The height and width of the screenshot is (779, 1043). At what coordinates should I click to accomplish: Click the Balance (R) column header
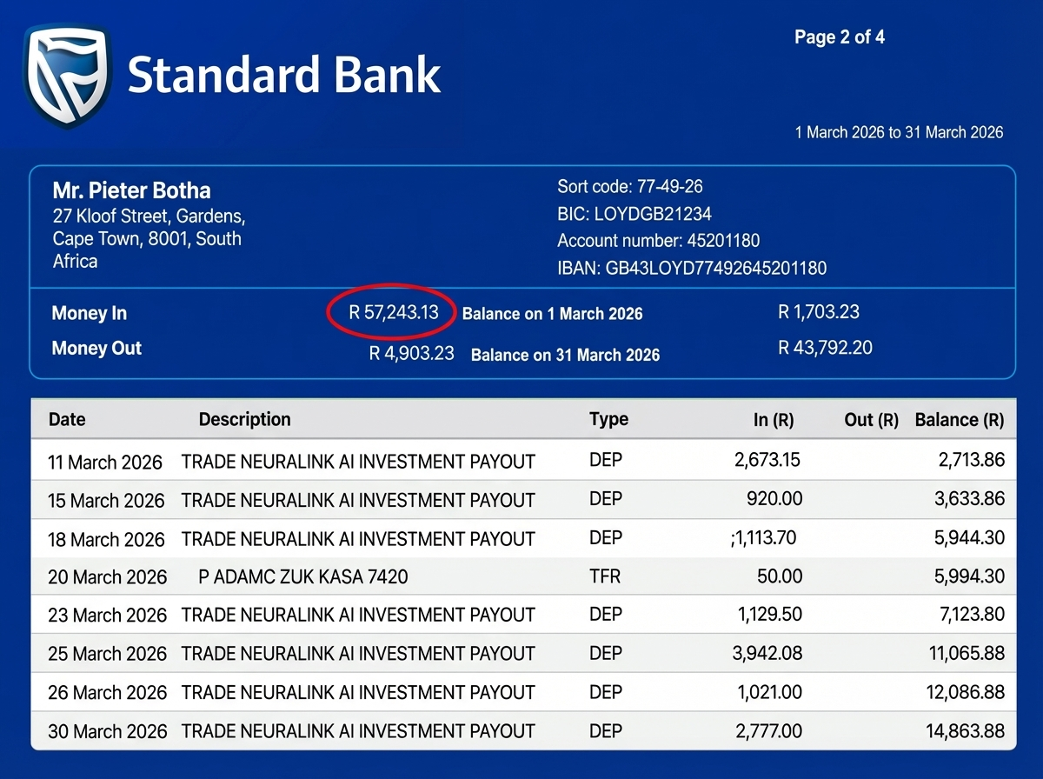[x=960, y=420]
